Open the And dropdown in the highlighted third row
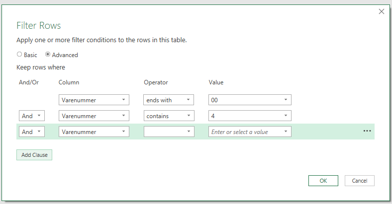Viewport: 392px width, 204px height. coord(32,132)
